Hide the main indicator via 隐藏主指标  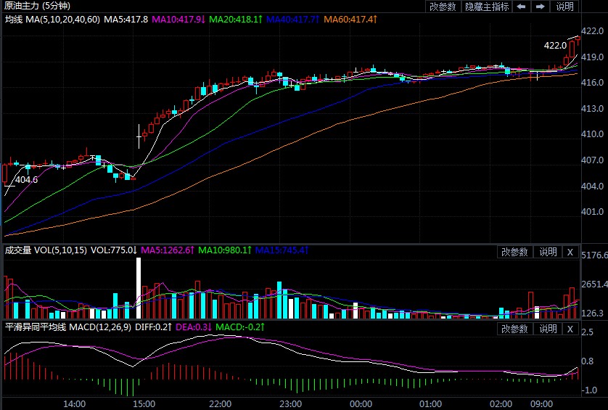(486, 7)
